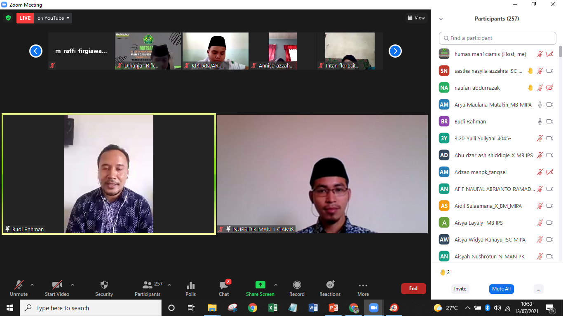
Task: Collapse the Participants panel chevron
Action: (441, 19)
